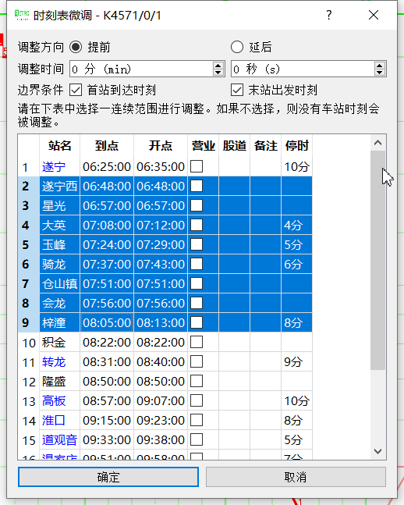Click scrollbar down arrow in station table
Image resolution: width=404 pixels, height=505 pixels.
coord(378,451)
